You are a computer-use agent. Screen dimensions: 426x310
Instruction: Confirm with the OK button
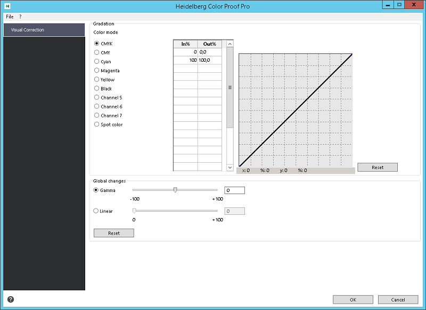click(353, 300)
